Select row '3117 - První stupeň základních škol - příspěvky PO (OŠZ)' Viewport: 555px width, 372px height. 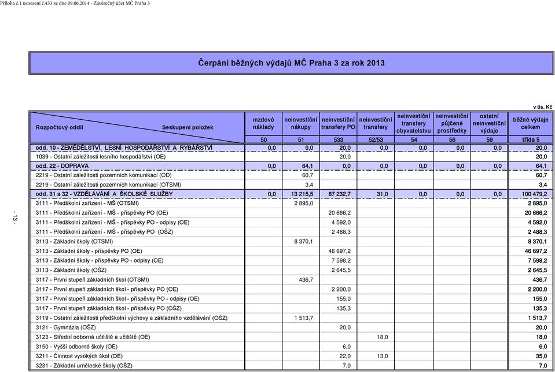coord(291,308)
